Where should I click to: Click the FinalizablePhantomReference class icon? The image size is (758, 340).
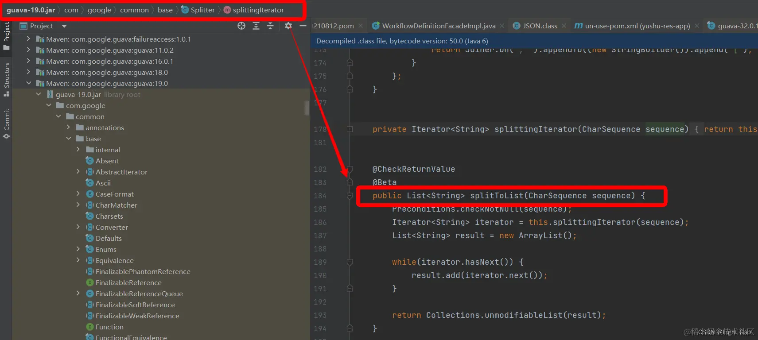[89, 271]
